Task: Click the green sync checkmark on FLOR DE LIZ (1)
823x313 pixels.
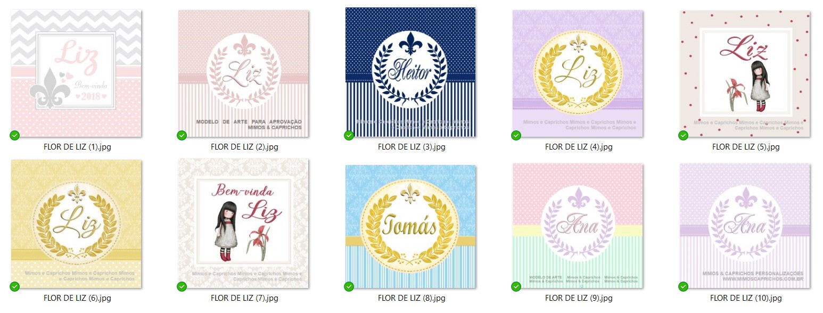Action: [15, 135]
